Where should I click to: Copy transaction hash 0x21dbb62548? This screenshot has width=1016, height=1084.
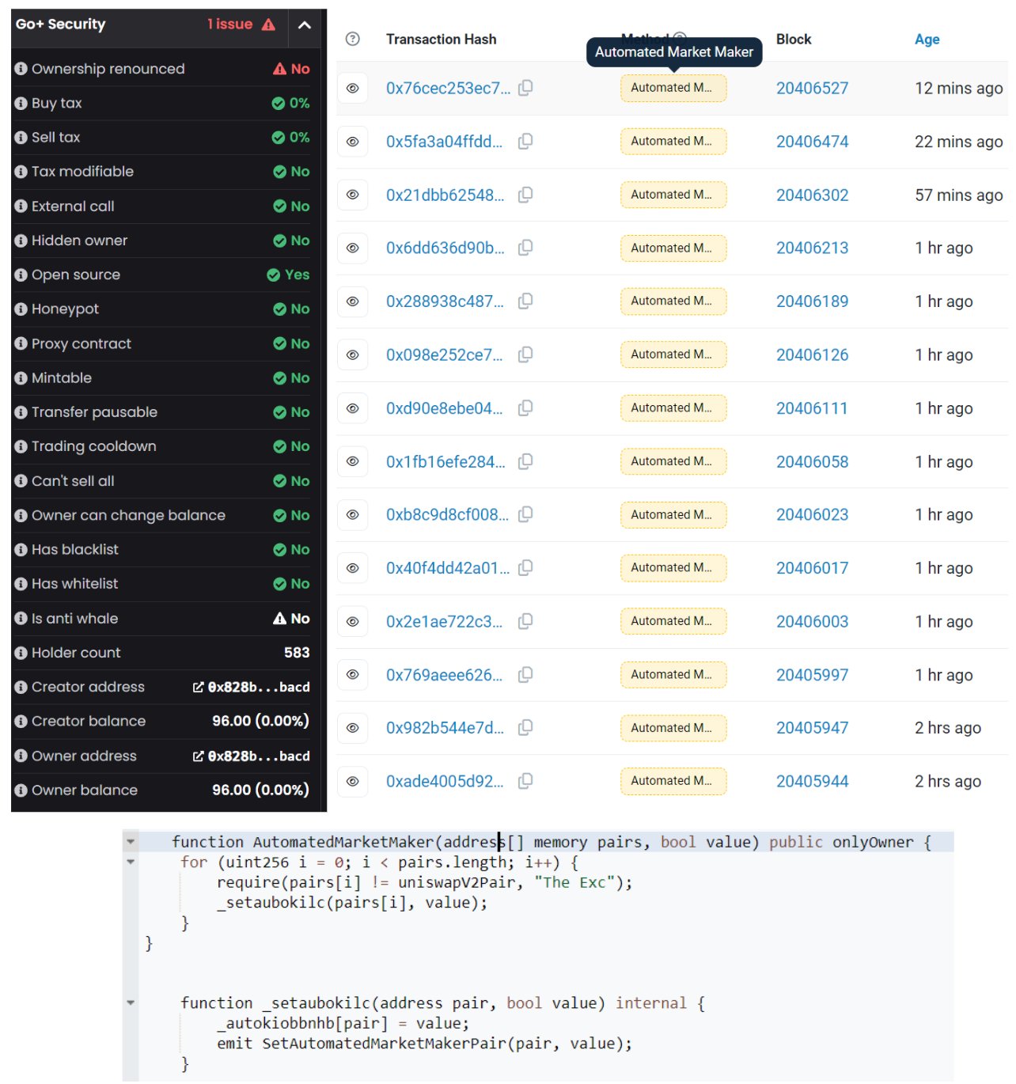[x=525, y=195]
